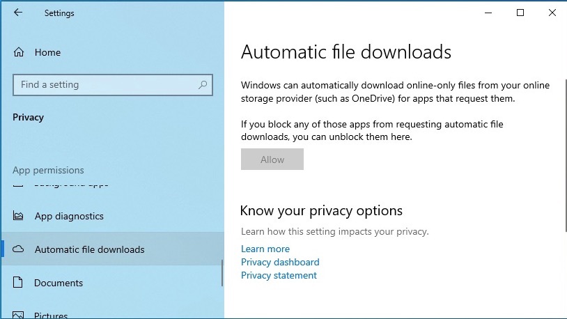Viewport: 567px width, 319px height.
Task: Open the Learn more link
Action: (265, 249)
